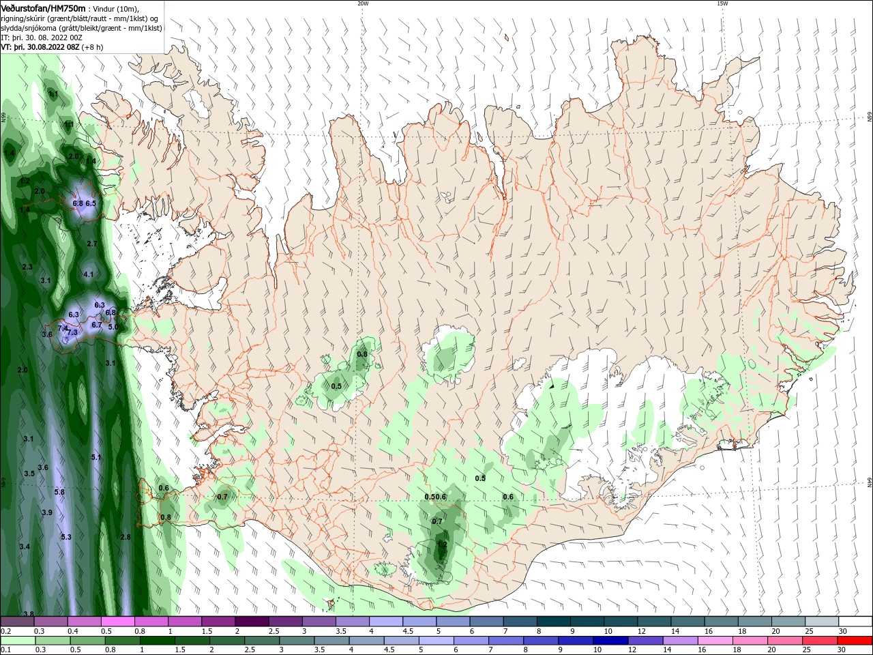Pick the crimson rain swatch labelled 25
The width and height of the screenshot is (873, 655).
(820, 641)
